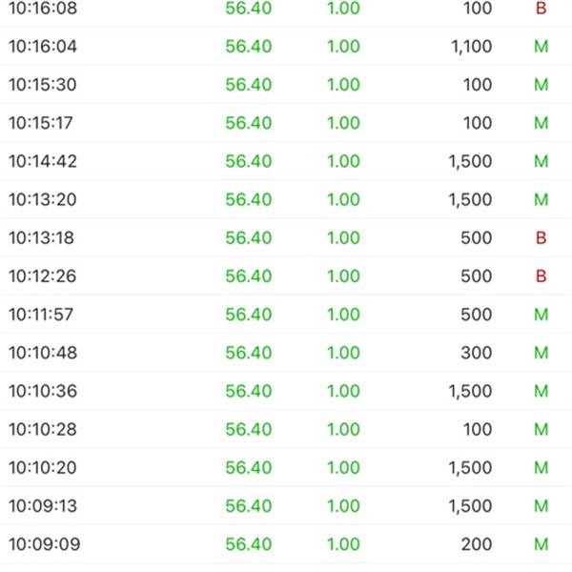The width and height of the screenshot is (572, 572).
Task: Tap the green M marker at 10:16:04
Action: pos(541,47)
